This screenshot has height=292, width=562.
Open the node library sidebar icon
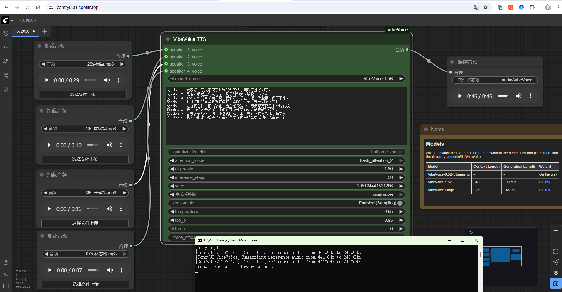click(x=6, y=47)
